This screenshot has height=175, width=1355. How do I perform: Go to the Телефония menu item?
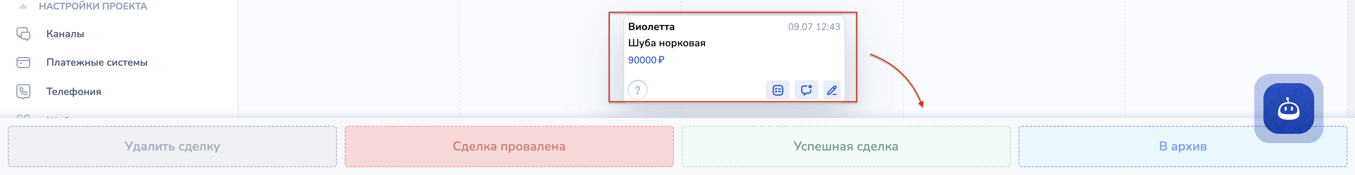click(x=74, y=91)
